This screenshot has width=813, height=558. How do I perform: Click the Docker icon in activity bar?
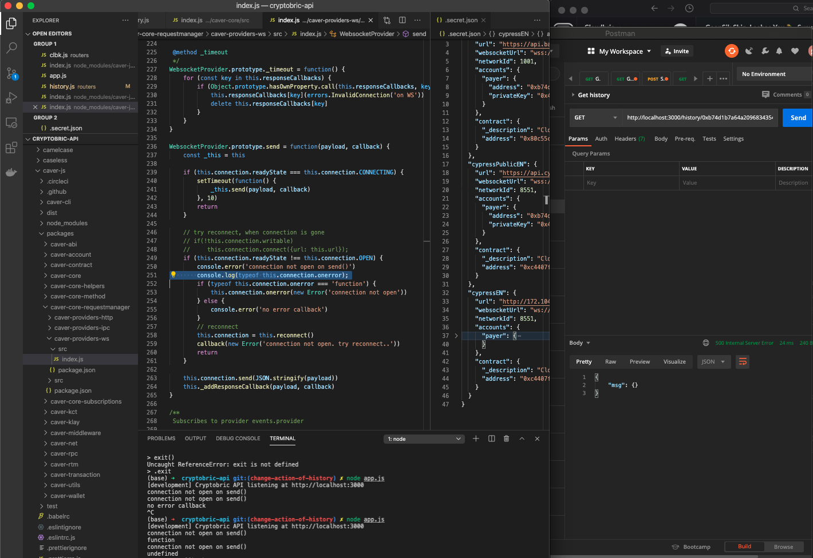(x=11, y=172)
